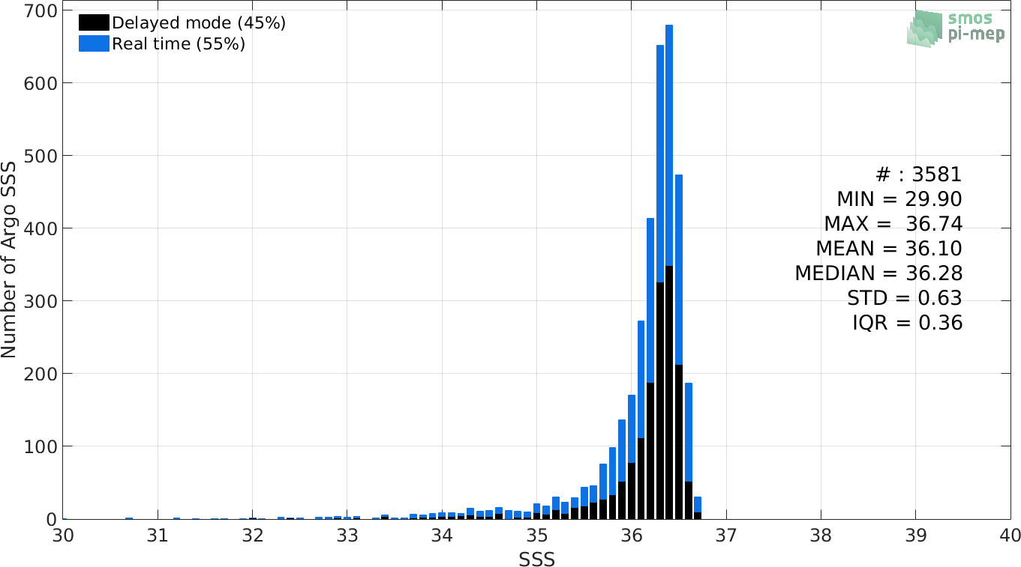Image resolution: width=1021 pixels, height=567 pixels.
Task: Click the 'MIN = 29.90' statistic
Action: (x=899, y=199)
